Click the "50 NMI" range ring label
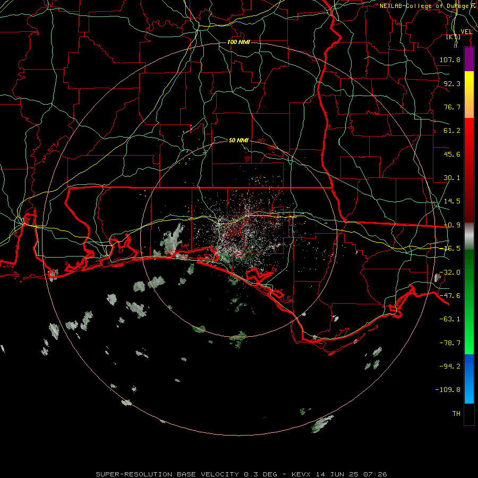 [238, 140]
